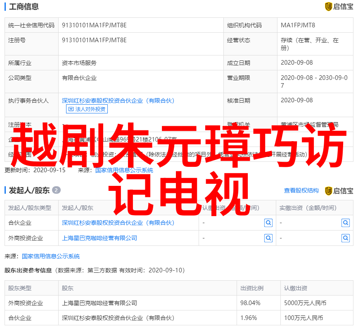The image size is (358, 327).
Task: Open 深圳红杉安泰 link in 执行事务合伙人 row
Action: click(118, 101)
